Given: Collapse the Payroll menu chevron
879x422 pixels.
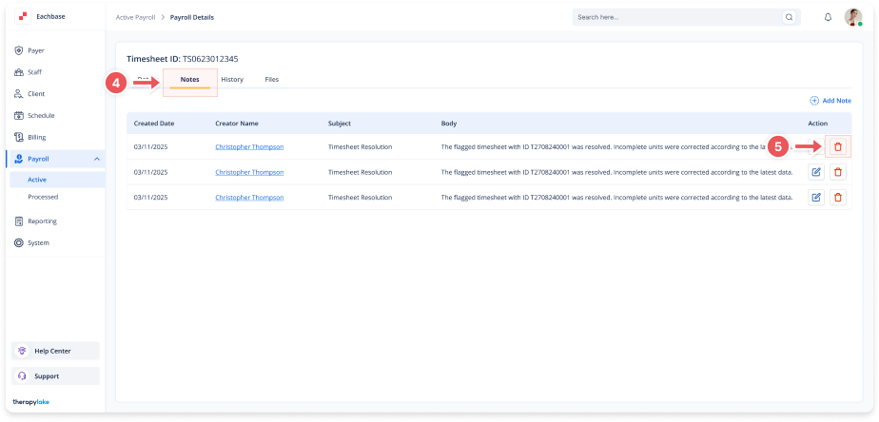Looking at the screenshot, I should click(97, 159).
